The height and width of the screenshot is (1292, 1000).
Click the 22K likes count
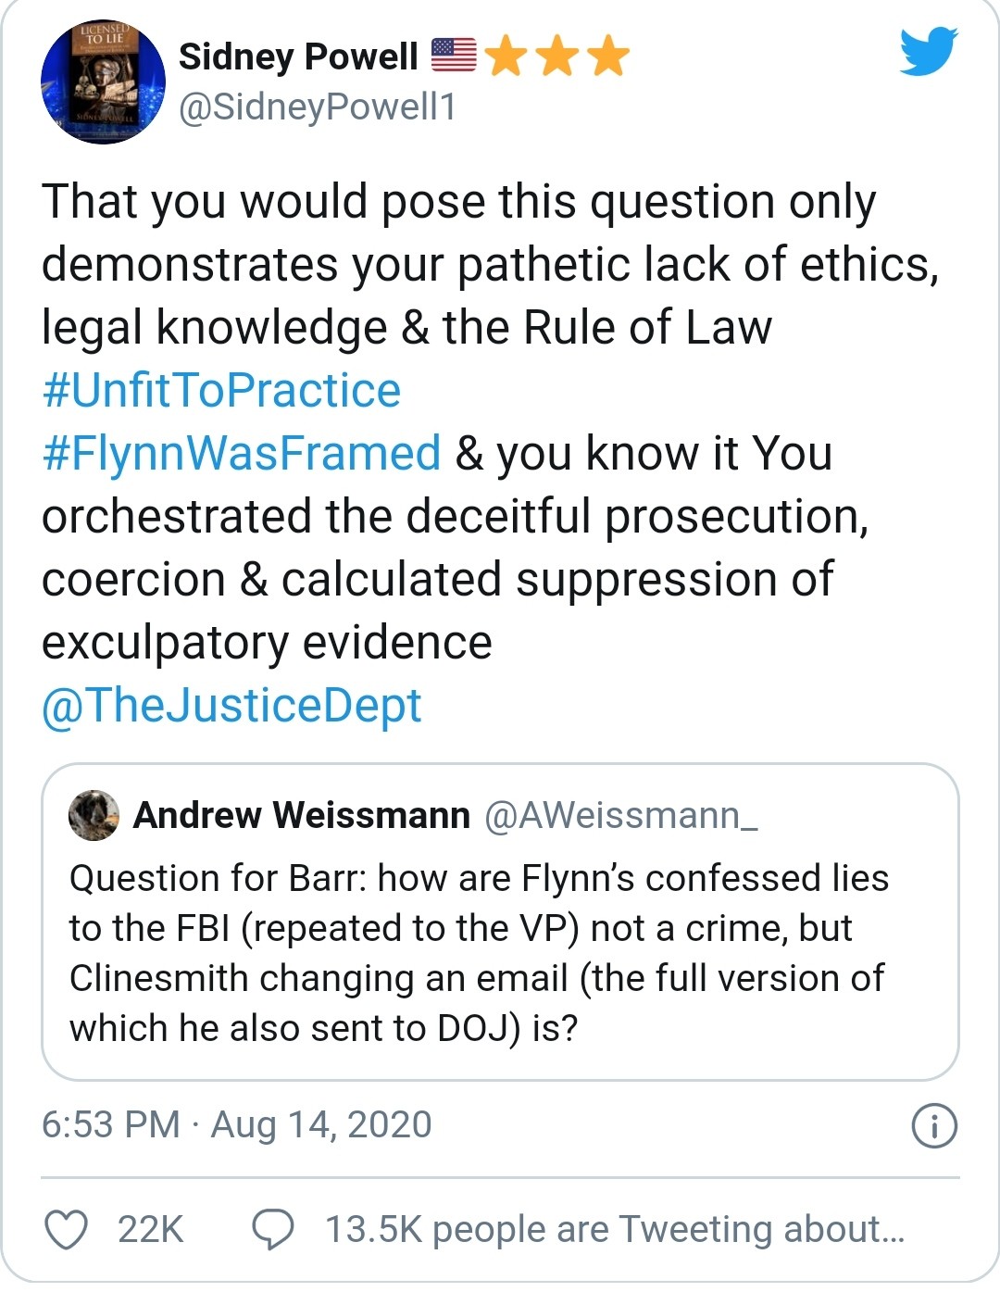pos(151,1229)
